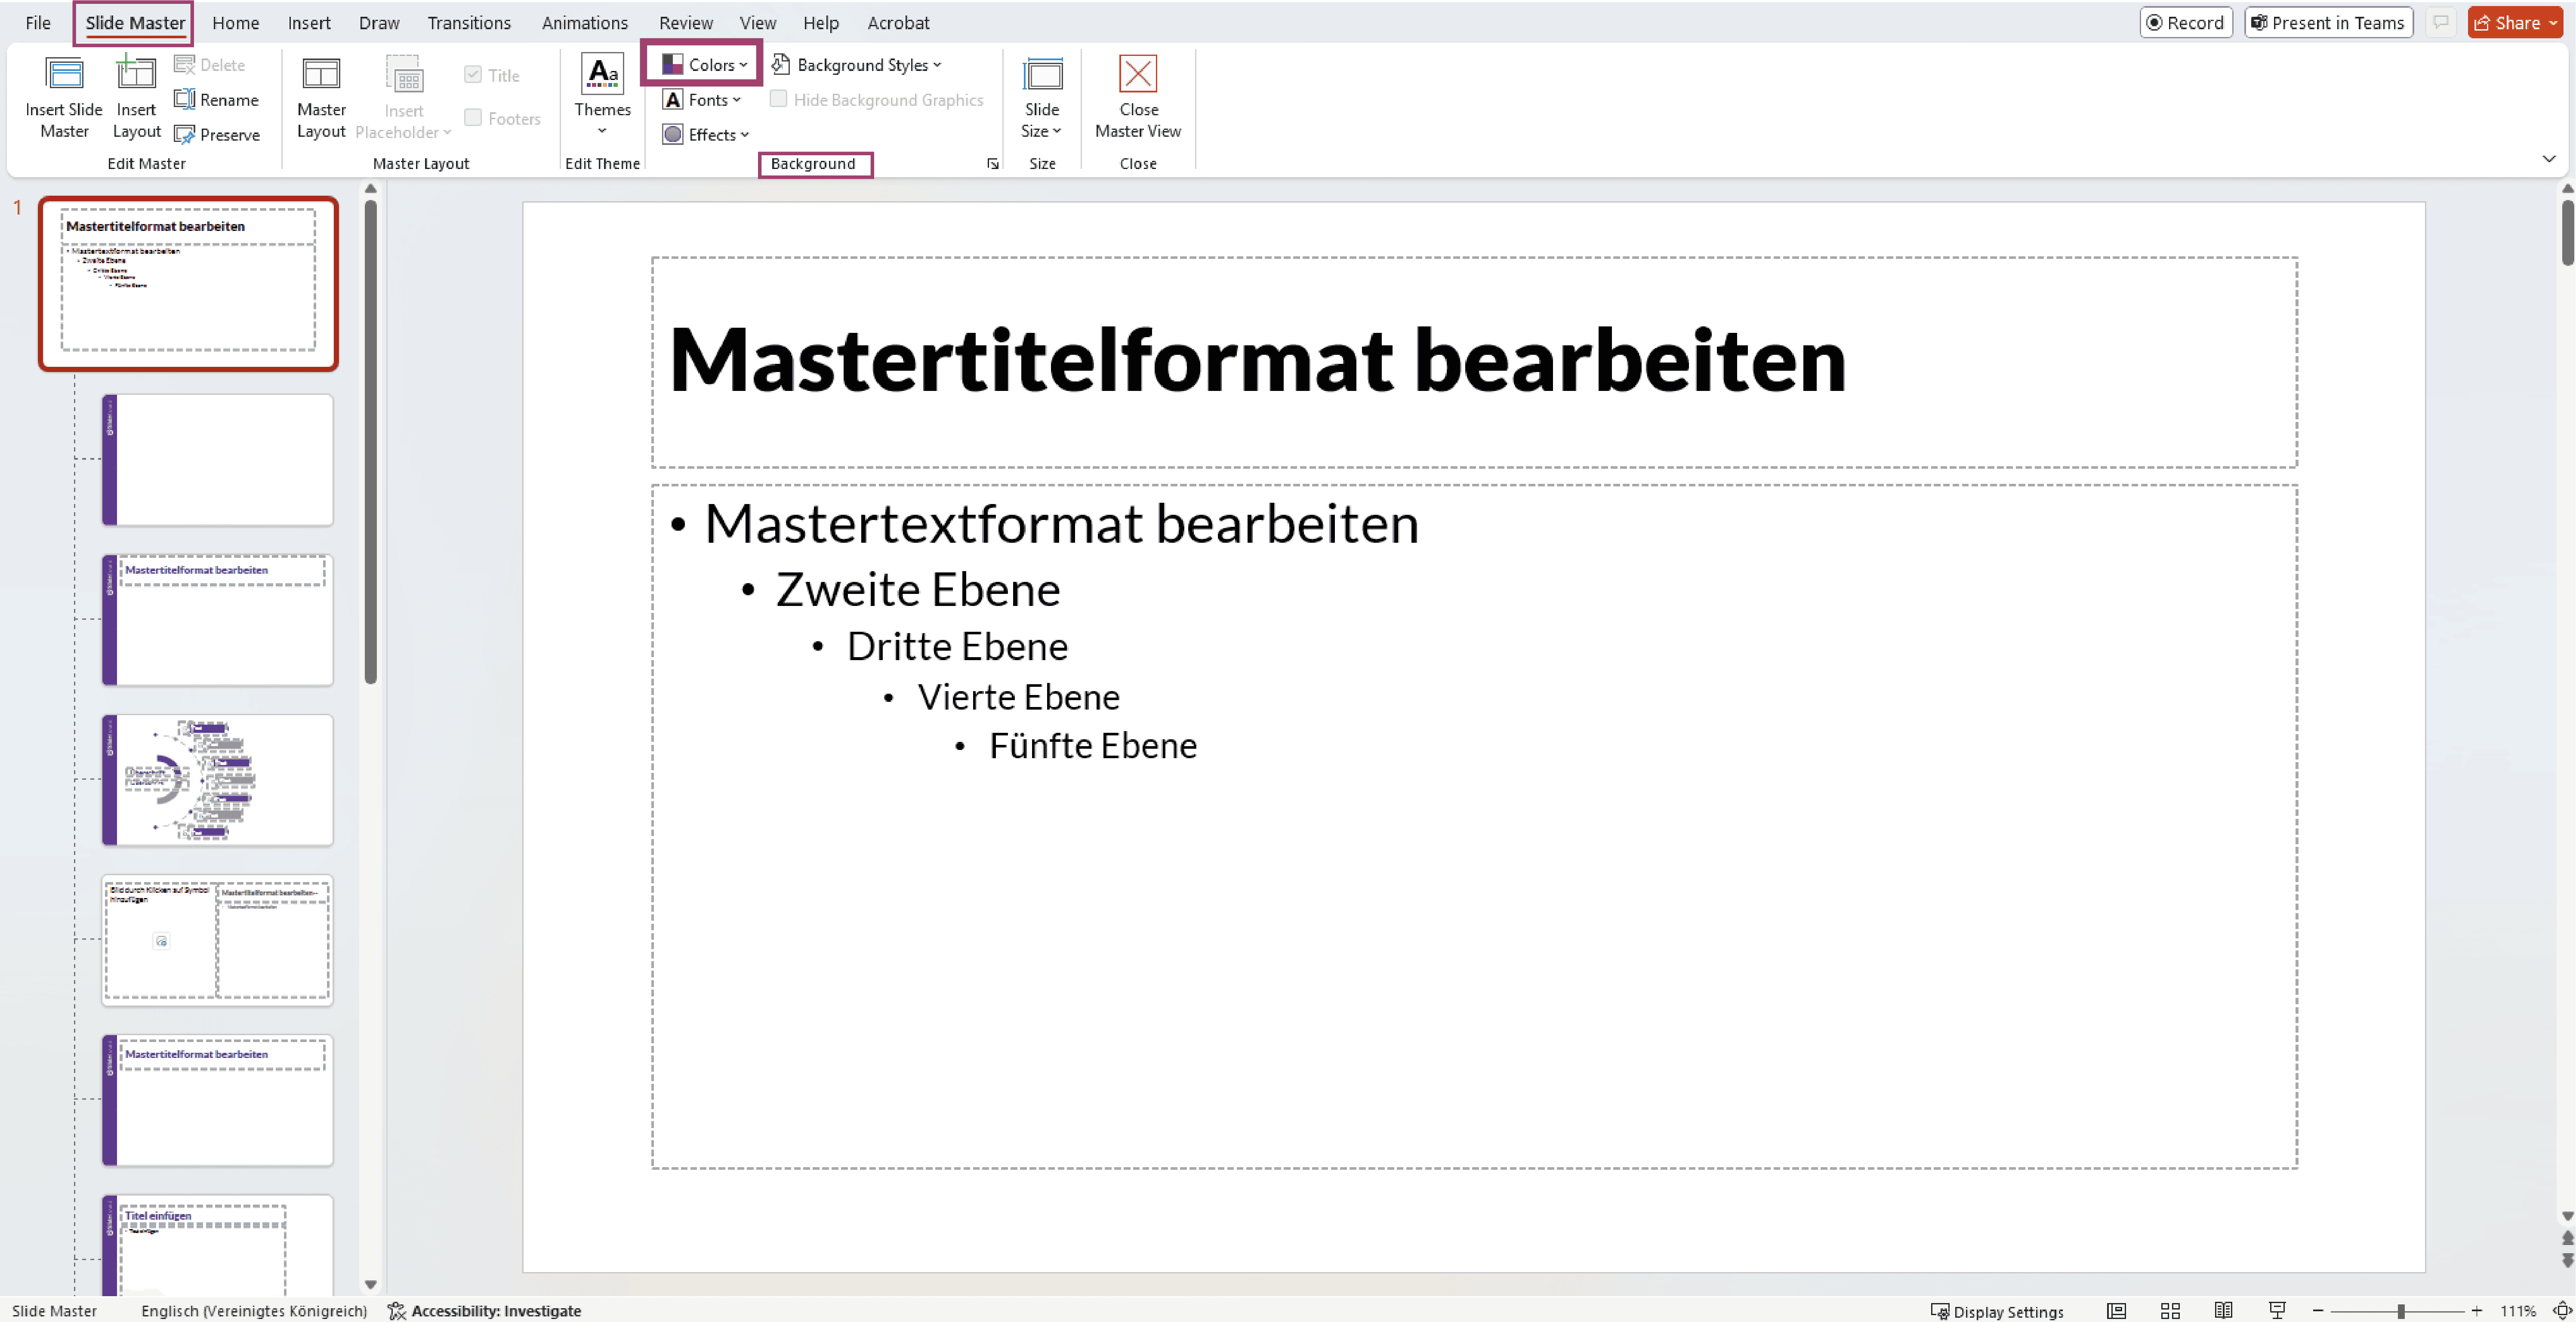The height and width of the screenshot is (1322, 2576).
Task: Click 'Zweite Ebene' text line
Action: pos(917,589)
